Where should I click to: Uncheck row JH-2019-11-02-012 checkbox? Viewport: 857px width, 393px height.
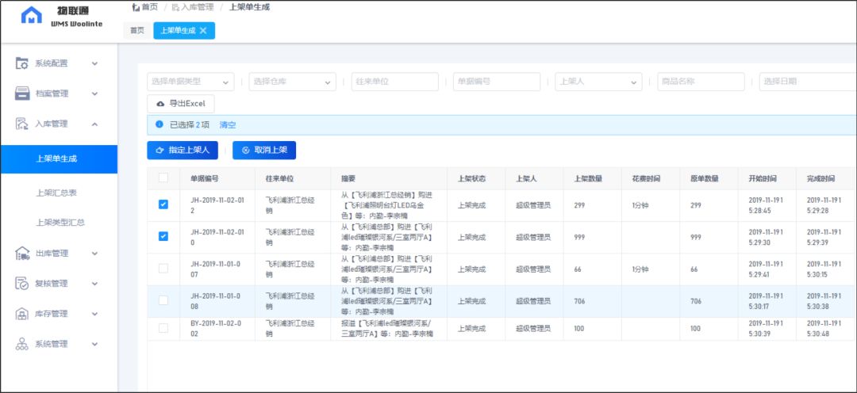163,204
